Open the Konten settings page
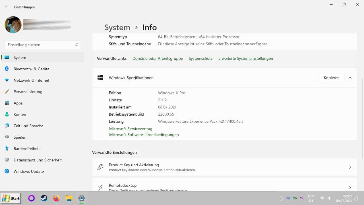 (43, 114)
